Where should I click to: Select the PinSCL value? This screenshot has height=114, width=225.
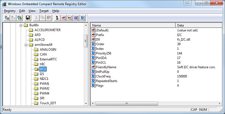(101, 63)
